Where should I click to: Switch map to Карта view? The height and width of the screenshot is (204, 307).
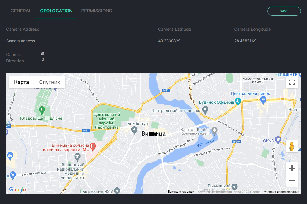pos(22,82)
